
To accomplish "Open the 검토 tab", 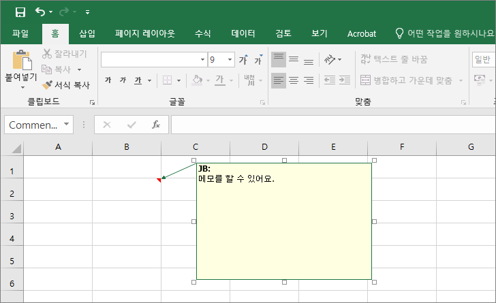I will coord(283,33).
